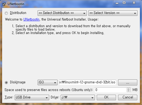142x105 pixels.
Task: Open the Drive J: dropdown
Action: click(78, 97)
